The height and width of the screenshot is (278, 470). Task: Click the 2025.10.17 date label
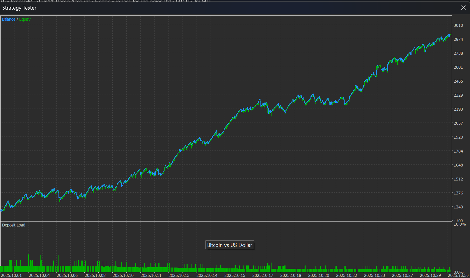pyautogui.click(x=263, y=275)
